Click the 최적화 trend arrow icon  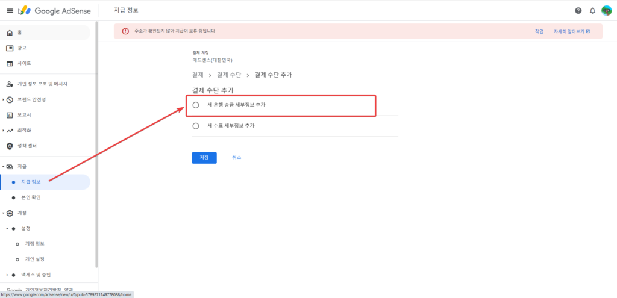point(10,131)
